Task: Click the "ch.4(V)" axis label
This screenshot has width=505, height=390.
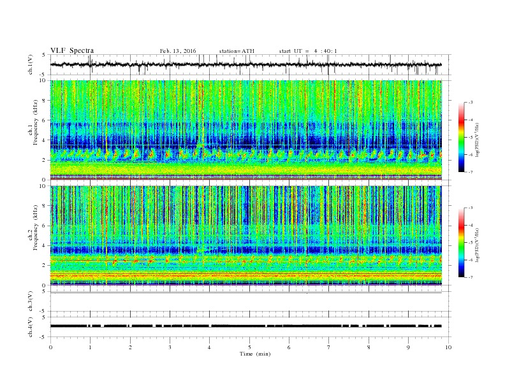Action: (31, 327)
